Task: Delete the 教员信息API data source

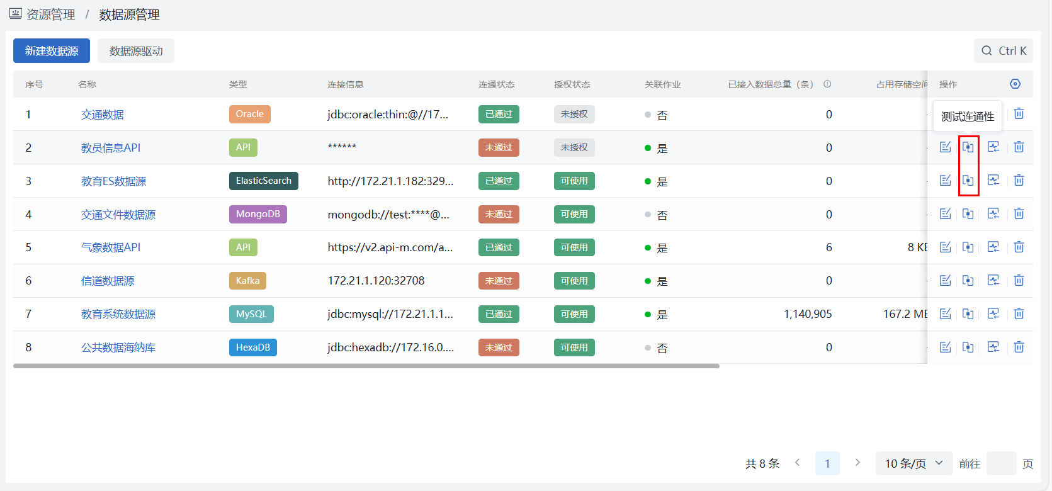Action: tap(1019, 147)
